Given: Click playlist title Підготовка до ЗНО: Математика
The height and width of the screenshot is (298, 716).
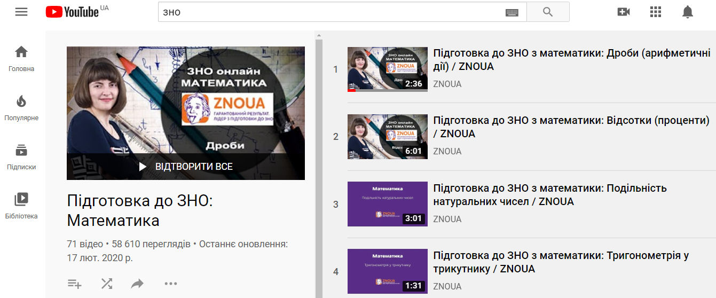Looking at the screenshot, I should click(x=140, y=210).
